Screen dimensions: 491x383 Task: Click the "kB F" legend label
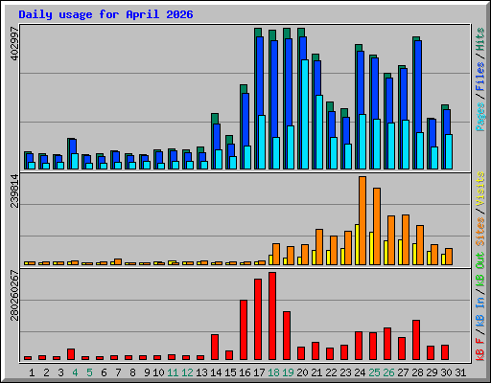click(480, 349)
